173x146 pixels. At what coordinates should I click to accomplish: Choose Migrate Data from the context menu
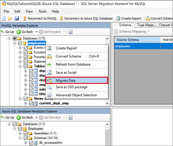click(77, 81)
